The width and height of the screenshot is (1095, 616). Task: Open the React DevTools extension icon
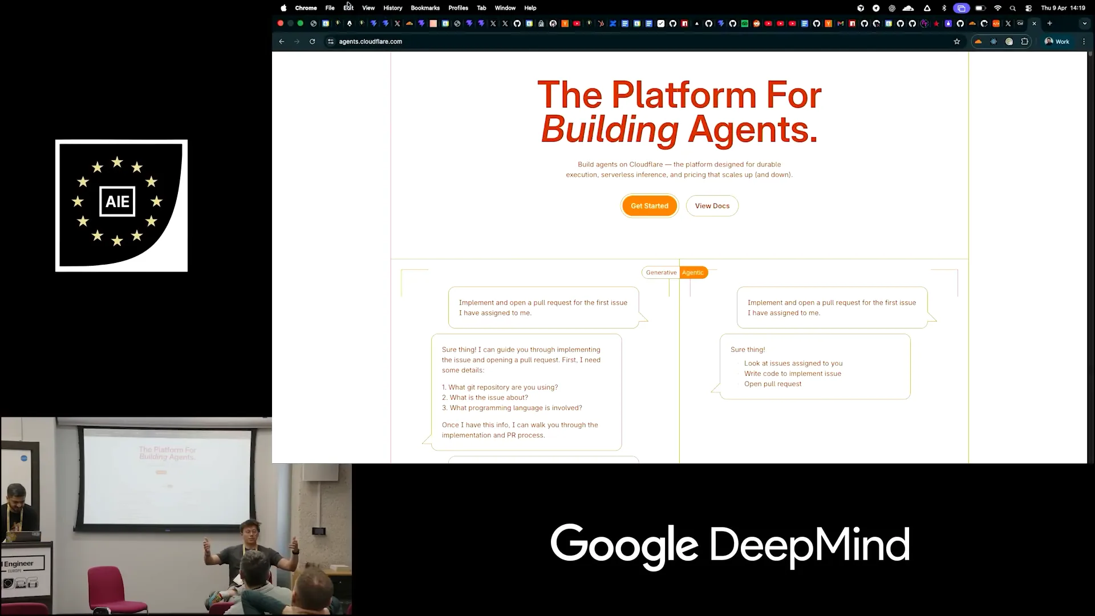(x=993, y=42)
